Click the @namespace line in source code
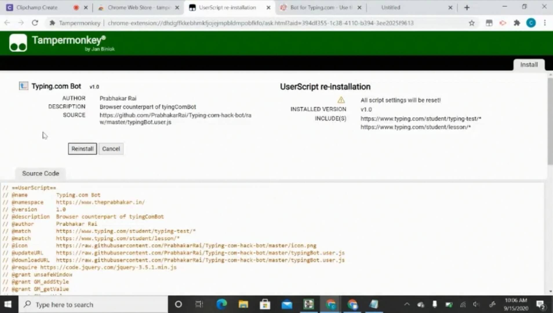The width and height of the screenshot is (553, 313). [x=74, y=202]
